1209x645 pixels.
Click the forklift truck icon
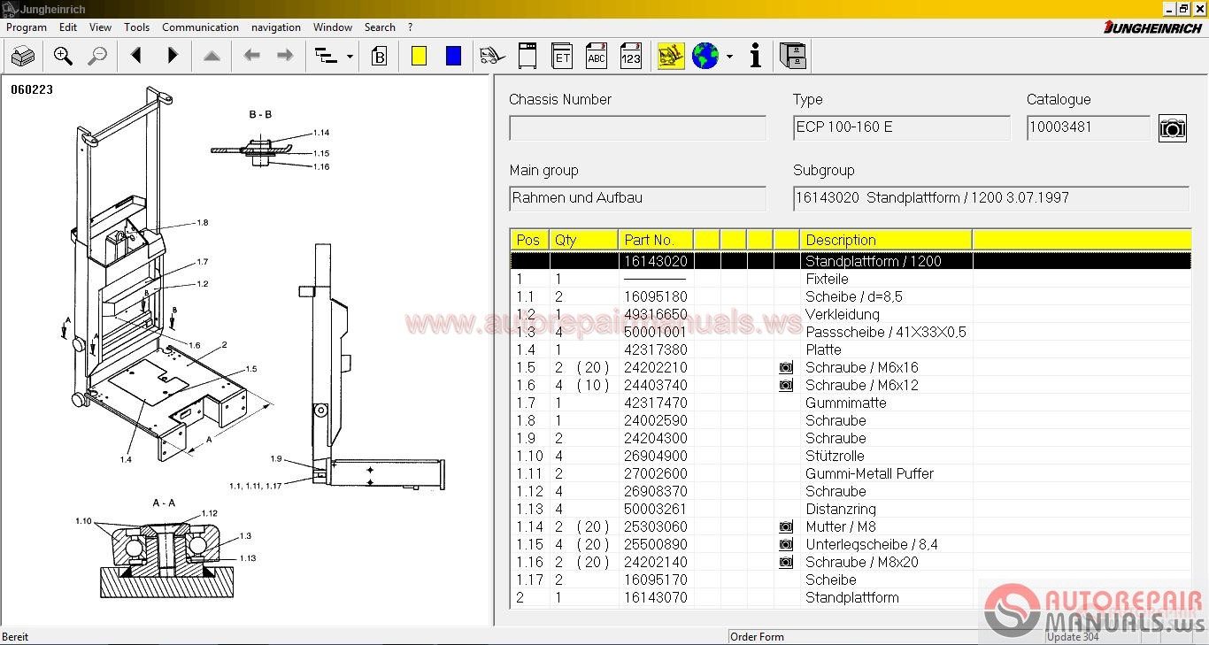tap(492, 56)
